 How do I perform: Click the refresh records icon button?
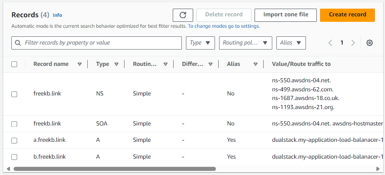pyautogui.click(x=183, y=15)
